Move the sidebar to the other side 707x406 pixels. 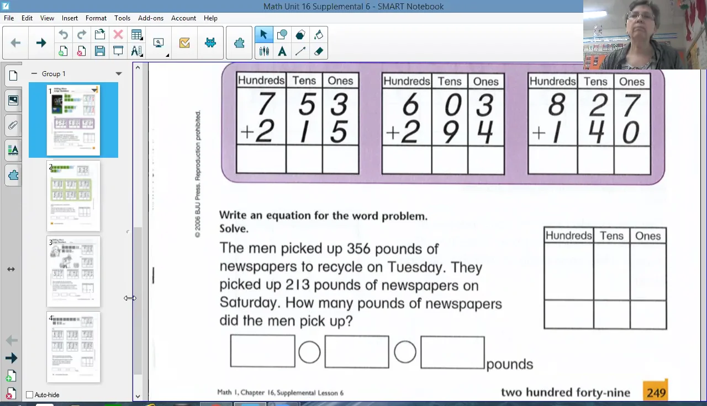pyautogui.click(x=11, y=269)
